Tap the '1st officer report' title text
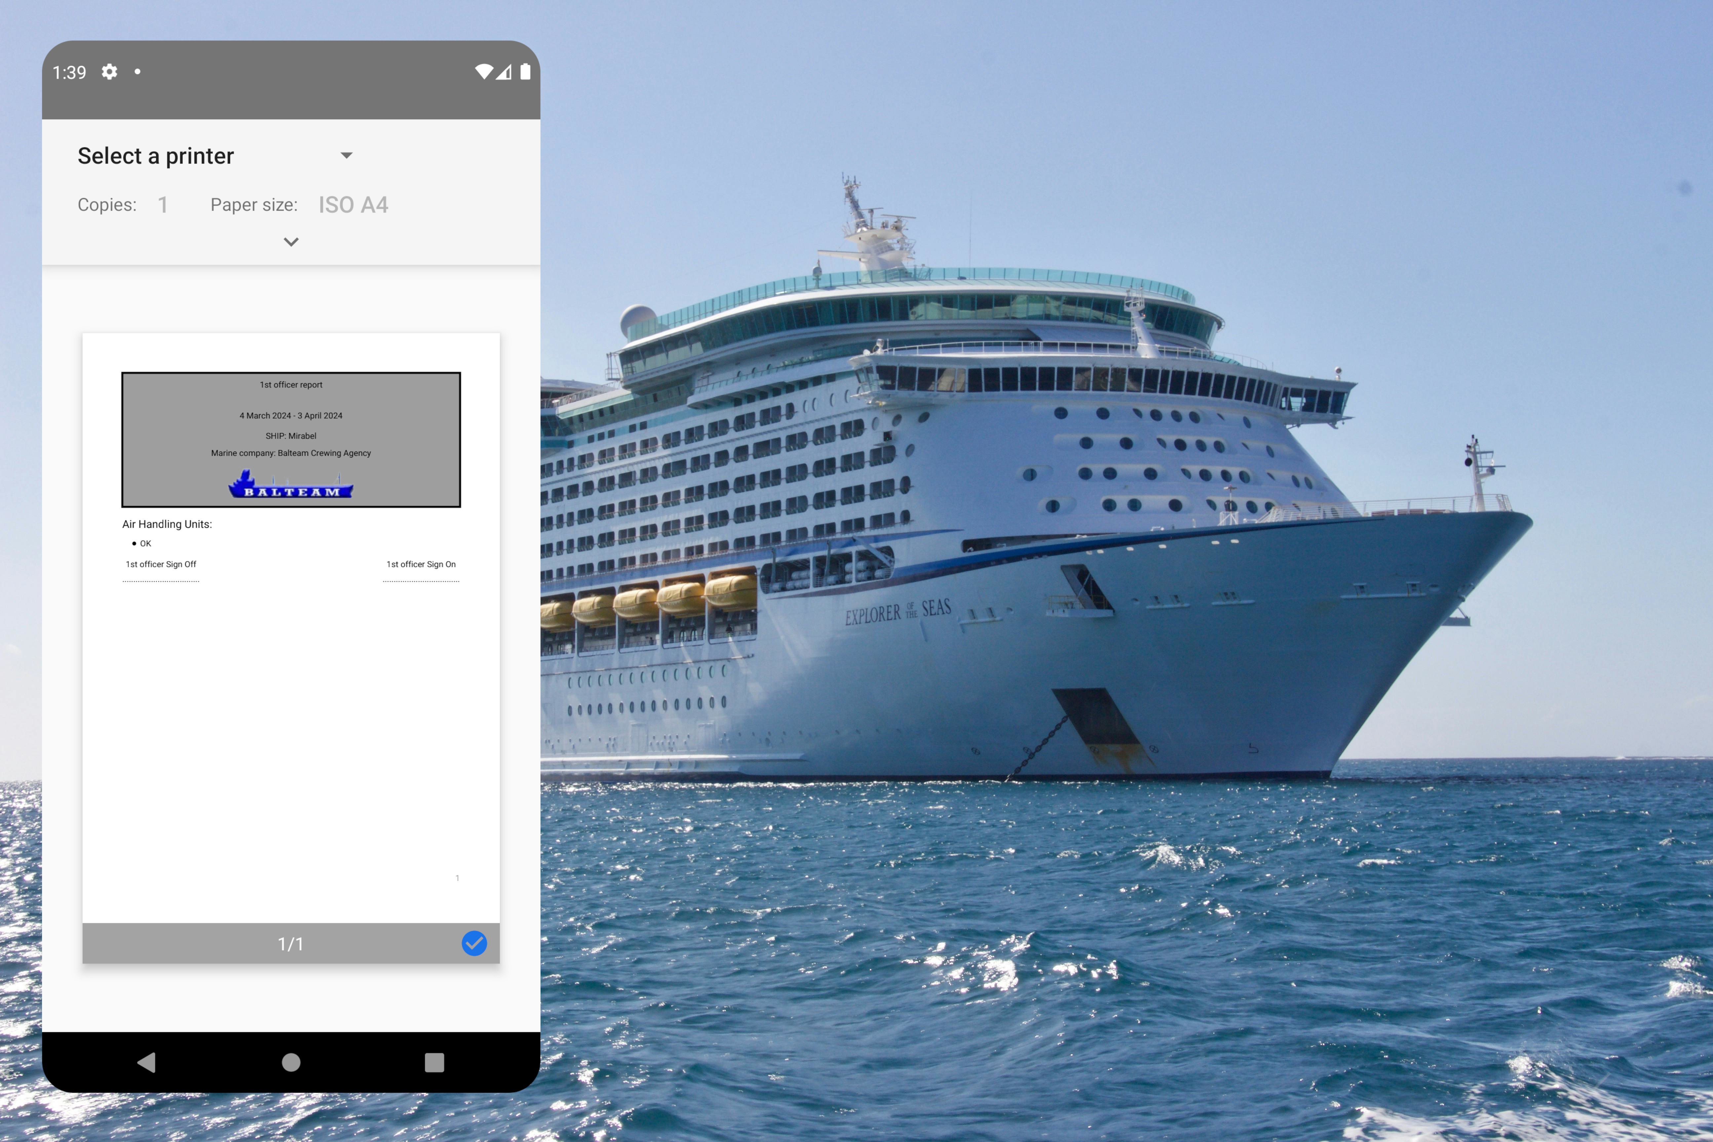The width and height of the screenshot is (1713, 1142). 291,385
